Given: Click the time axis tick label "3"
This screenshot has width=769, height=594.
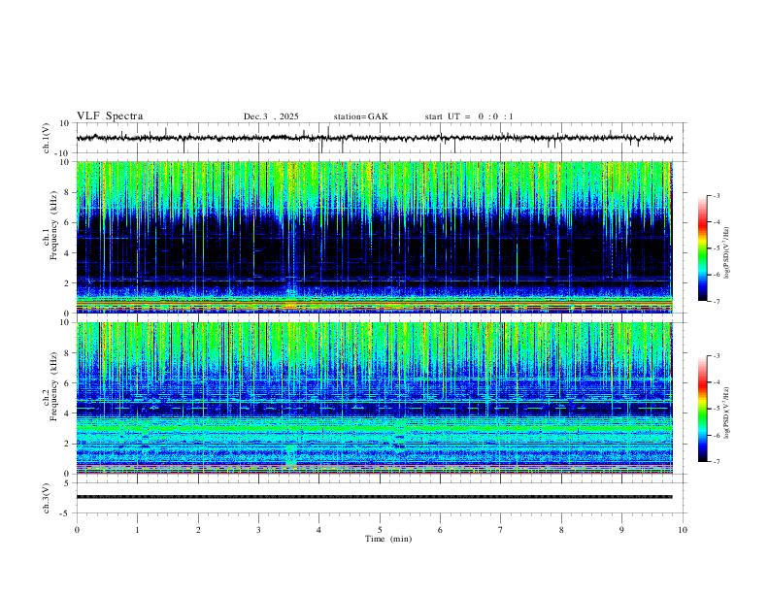Looking at the screenshot, I should point(258,530).
